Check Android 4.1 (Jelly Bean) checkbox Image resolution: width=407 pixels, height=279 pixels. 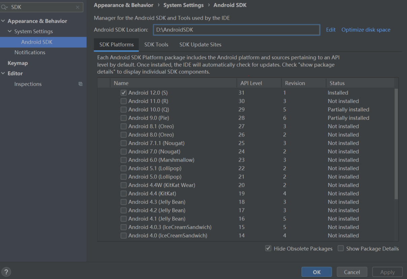124,219
